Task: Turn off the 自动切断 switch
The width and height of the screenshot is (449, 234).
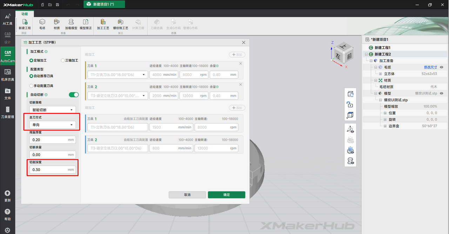Action: point(74,95)
